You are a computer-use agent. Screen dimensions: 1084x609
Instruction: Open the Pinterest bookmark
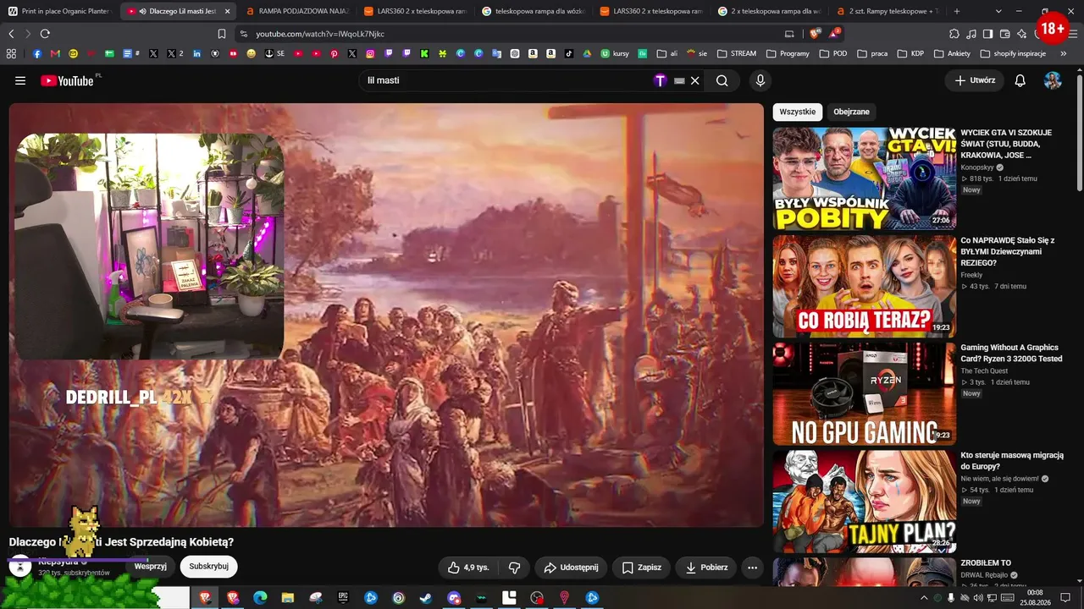(335, 53)
